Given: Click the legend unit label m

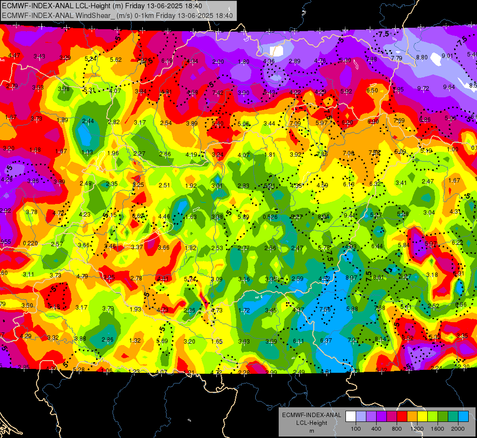Looking at the screenshot, I should click(311, 431).
